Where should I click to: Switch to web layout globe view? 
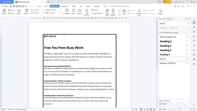click(151, 109)
